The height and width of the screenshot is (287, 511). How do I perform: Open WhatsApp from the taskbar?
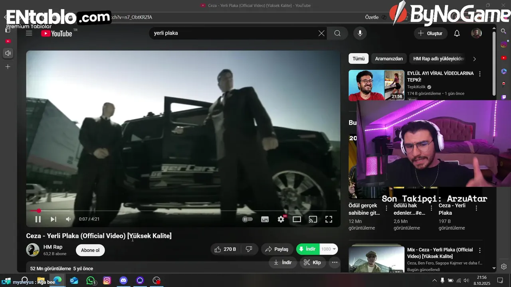click(x=91, y=281)
